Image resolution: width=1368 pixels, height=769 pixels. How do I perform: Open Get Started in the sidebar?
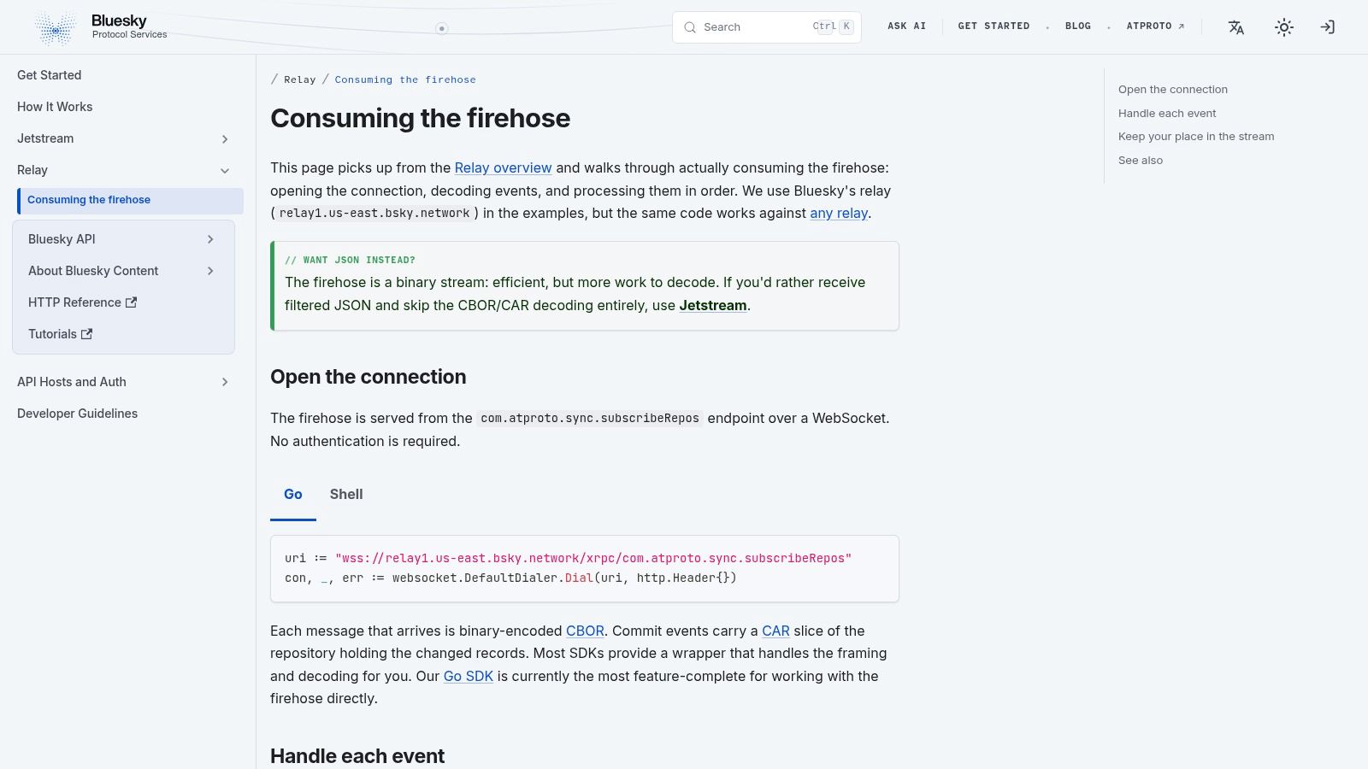click(49, 75)
